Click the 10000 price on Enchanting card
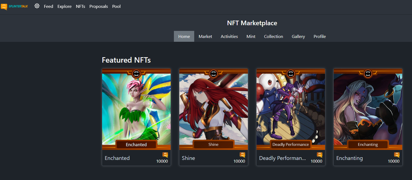The width and height of the screenshot is (412, 180). click(394, 161)
